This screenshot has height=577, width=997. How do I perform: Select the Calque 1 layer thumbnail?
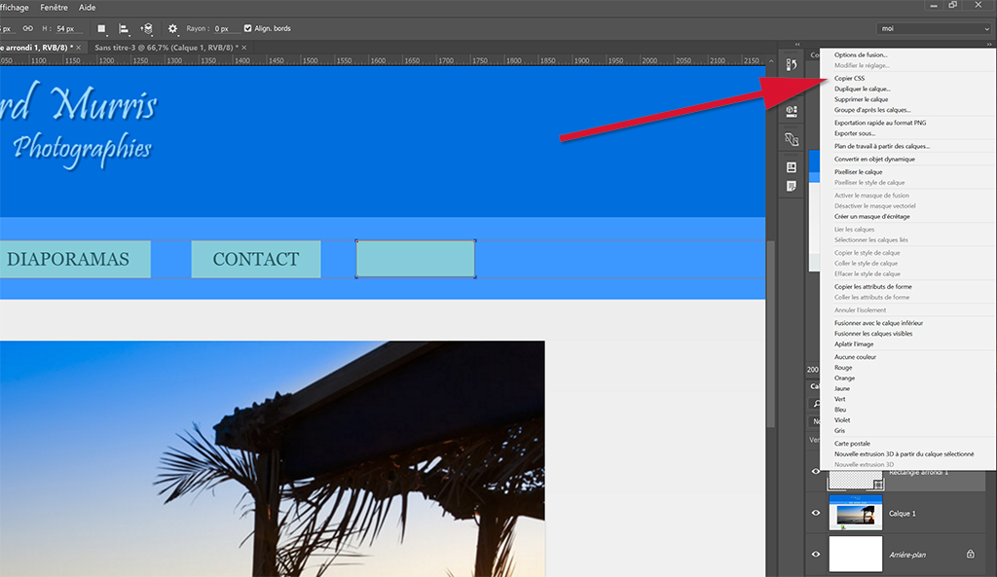click(x=855, y=513)
